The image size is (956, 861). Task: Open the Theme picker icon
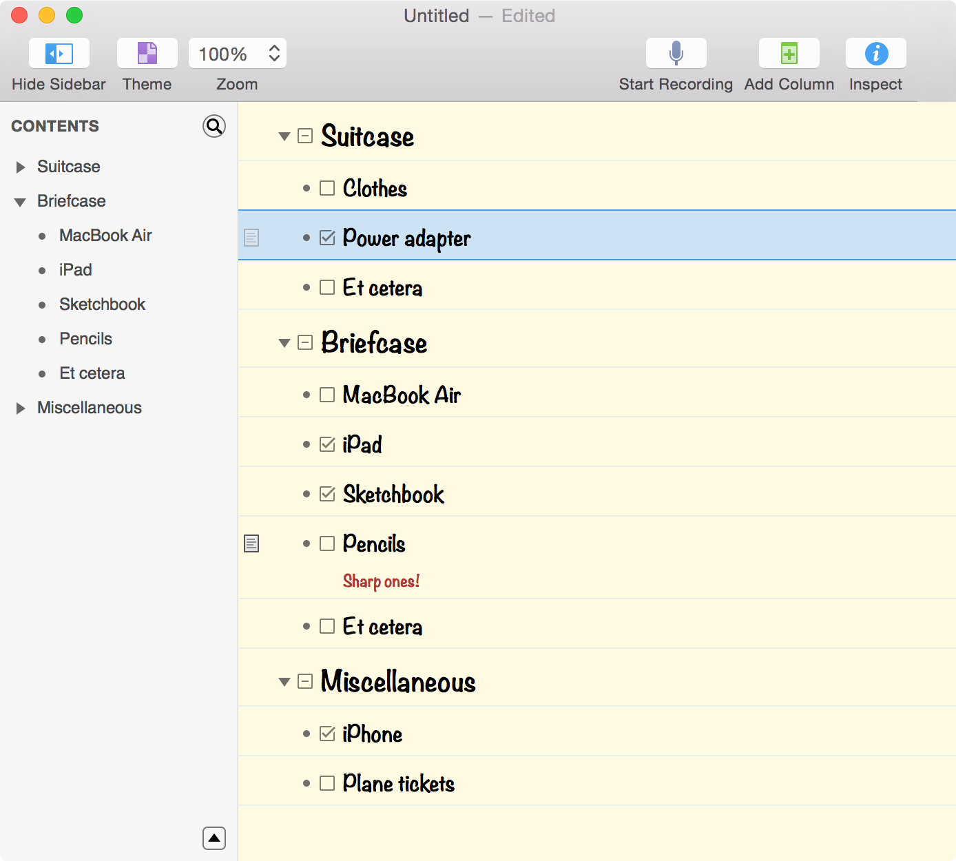click(147, 53)
